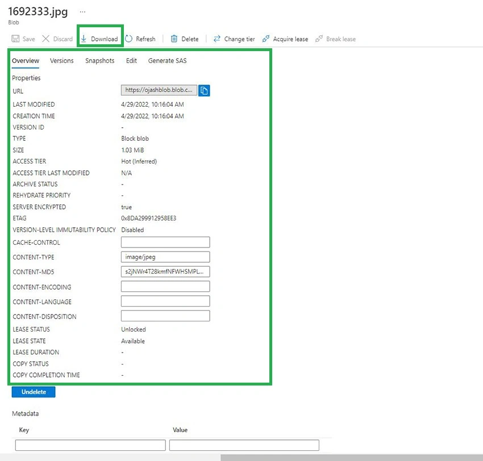Copy the blob URL to clipboard
Viewport: 483px width, 461px height.
pyautogui.click(x=204, y=90)
